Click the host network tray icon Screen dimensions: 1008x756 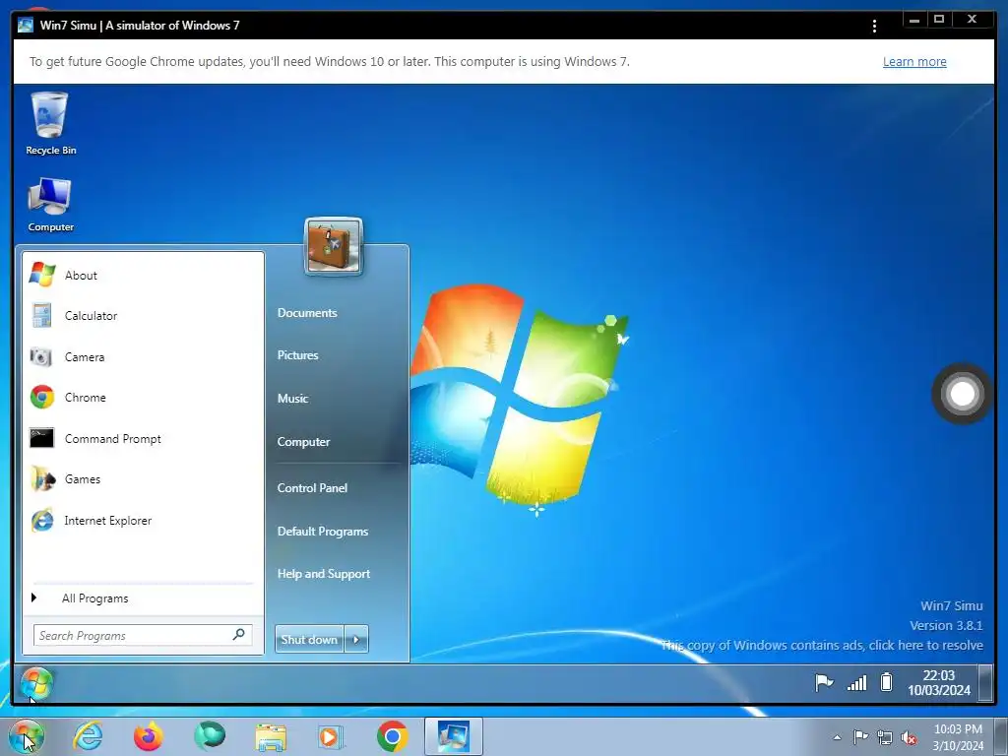[885, 738]
